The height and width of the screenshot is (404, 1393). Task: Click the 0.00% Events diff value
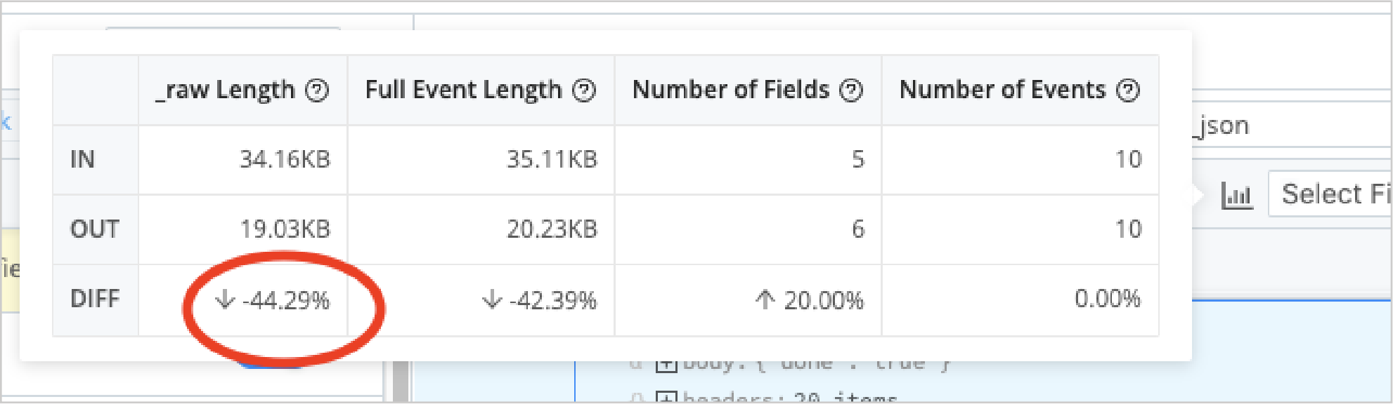(1108, 299)
